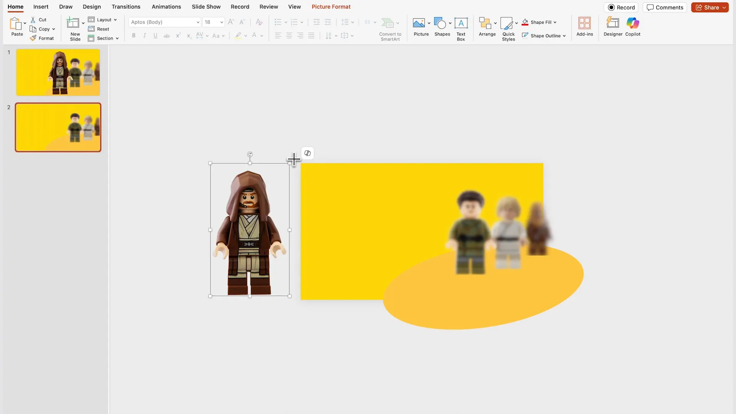Click the Format painter brush icon

(33, 38)
